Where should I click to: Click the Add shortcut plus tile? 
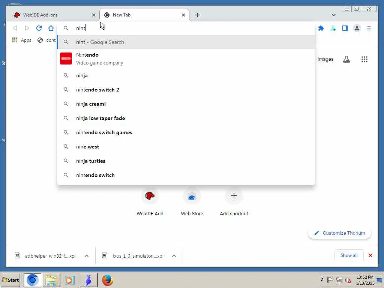(234, 203)
